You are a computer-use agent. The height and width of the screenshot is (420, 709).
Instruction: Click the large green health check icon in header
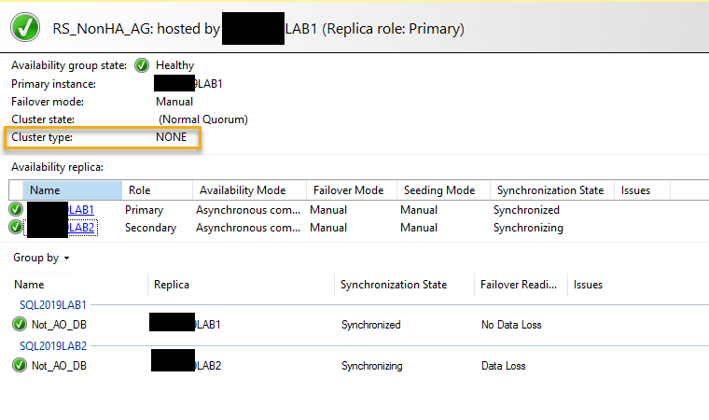[x=25, y=29]
